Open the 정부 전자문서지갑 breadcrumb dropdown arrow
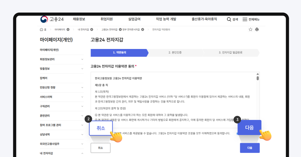This screenshot has height=157, width=301. [143, 30]
